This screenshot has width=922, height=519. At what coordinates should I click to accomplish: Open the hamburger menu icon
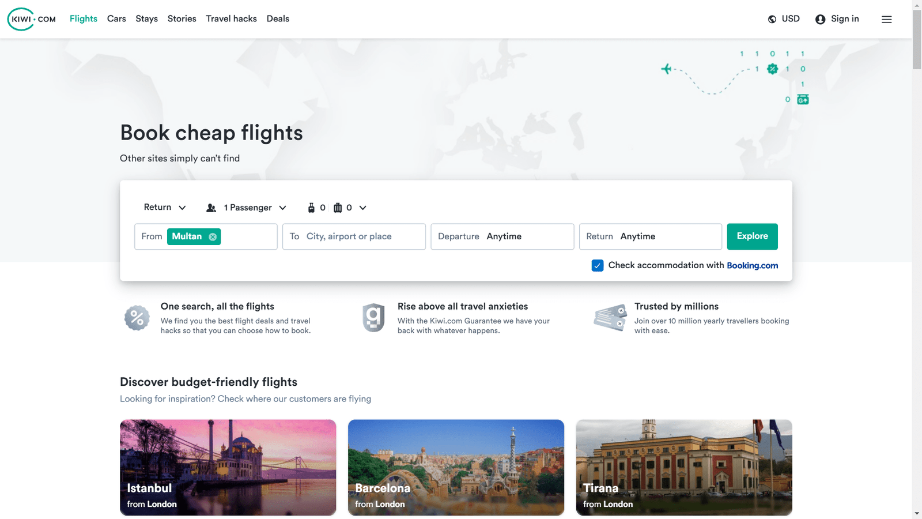point(886,19)
